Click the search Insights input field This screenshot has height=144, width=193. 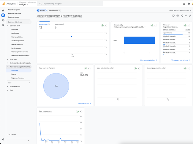pyautogui.click(x=70, y=4)
